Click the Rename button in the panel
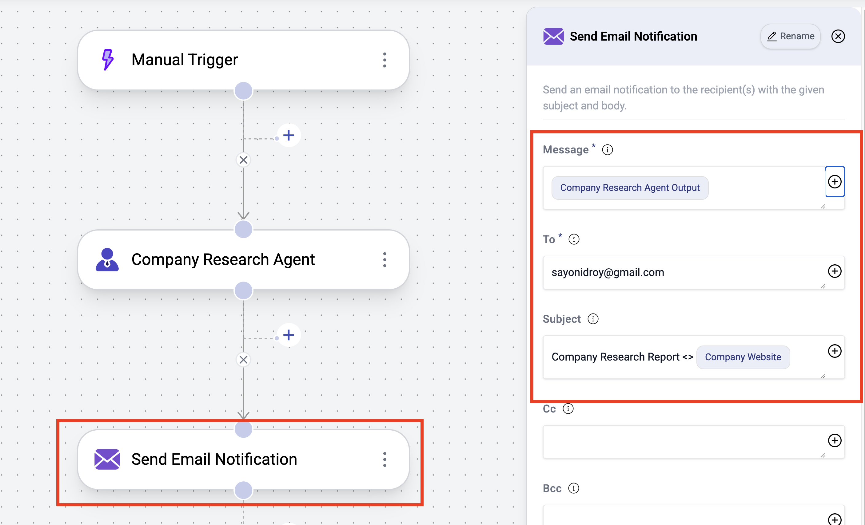The image size is (865, 525). 790,36
